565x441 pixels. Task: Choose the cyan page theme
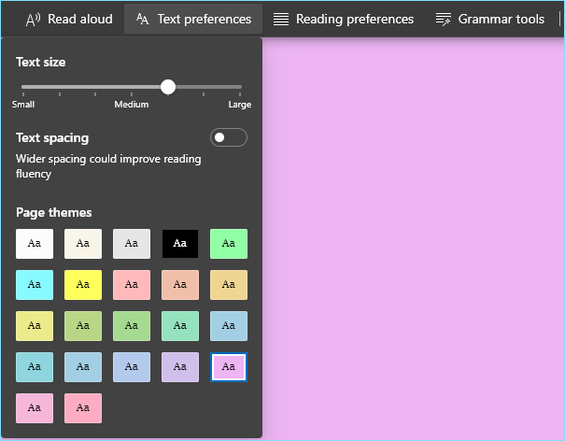(35, 285)
